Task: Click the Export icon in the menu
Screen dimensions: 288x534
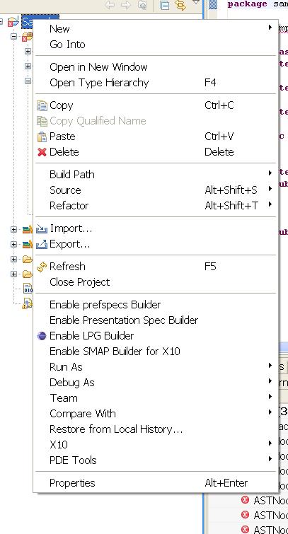Action: point(42,244)
